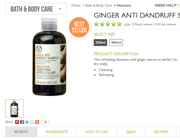Share product on Facebook

(22, 122)
